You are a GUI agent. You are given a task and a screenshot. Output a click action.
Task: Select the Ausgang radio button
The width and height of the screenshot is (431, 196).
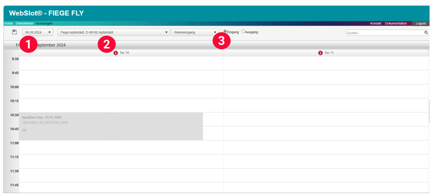tap(243, 31)
